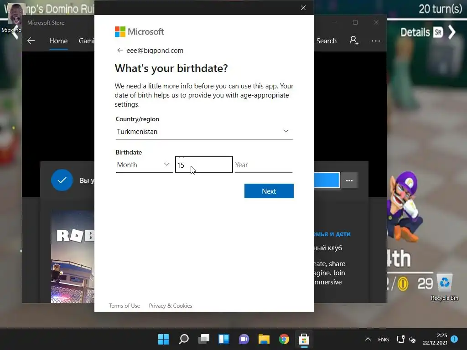Open taskbar Search
The image size is (467, 350).
[183, 339]
